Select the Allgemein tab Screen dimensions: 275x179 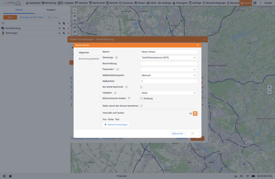pyautogui.click(x=84, y=52)
